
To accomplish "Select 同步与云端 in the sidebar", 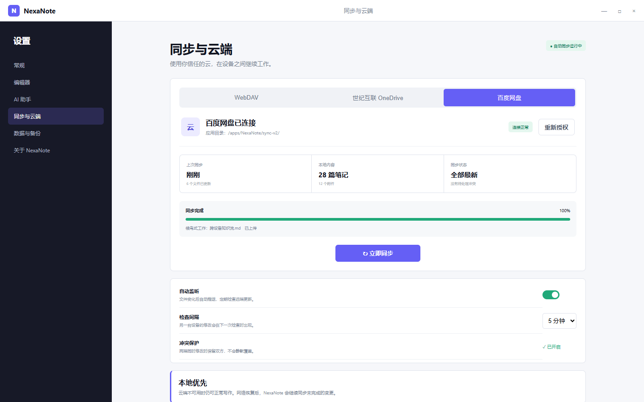I will pyautogui.click(x=56, y=116).
